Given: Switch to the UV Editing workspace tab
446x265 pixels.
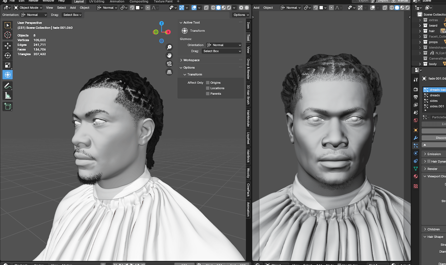Looking at the screenshot, I should tap(96, 1).
